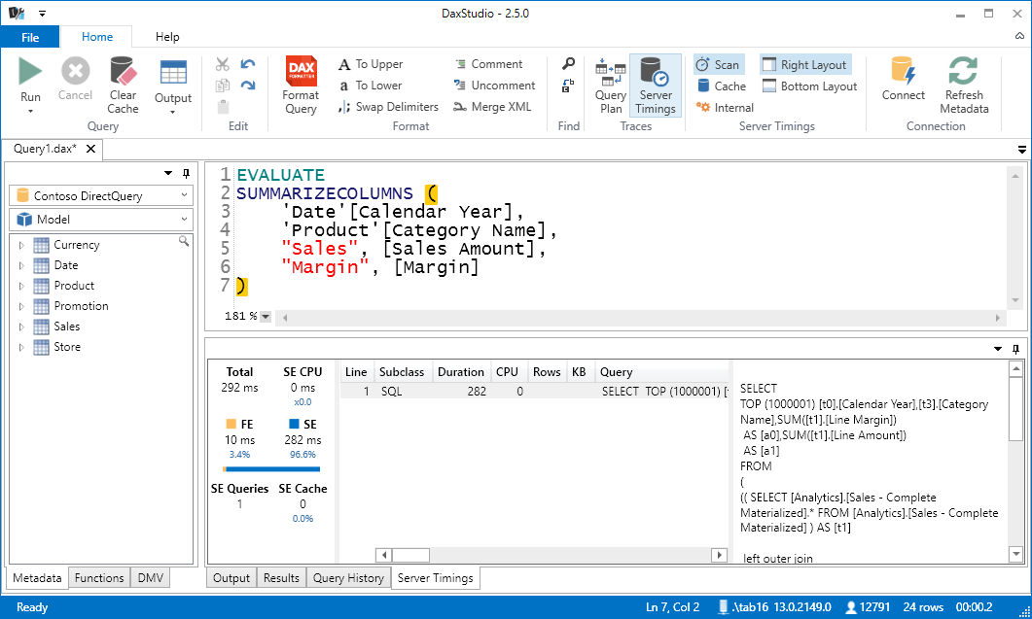
Task: Switch to the Help ribbon tab
Action: (x=167, y=37)
